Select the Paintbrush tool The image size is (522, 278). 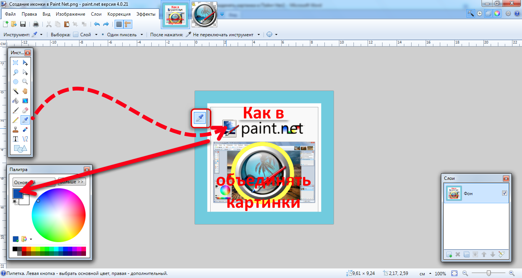16,110
